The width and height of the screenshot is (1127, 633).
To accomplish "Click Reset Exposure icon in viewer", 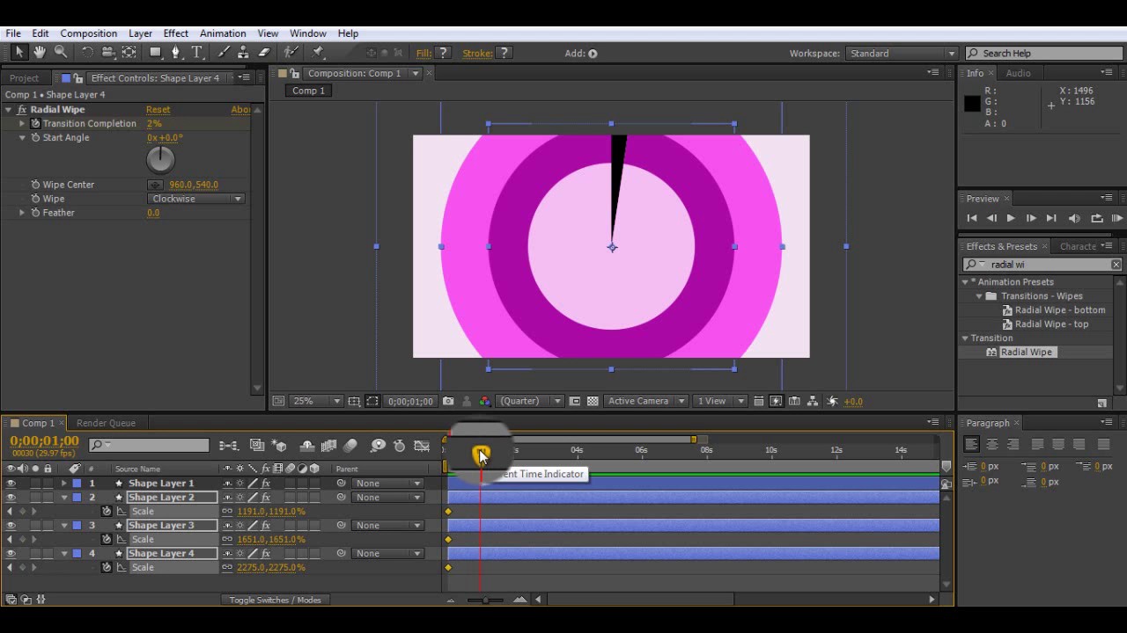I will [833, 402].
